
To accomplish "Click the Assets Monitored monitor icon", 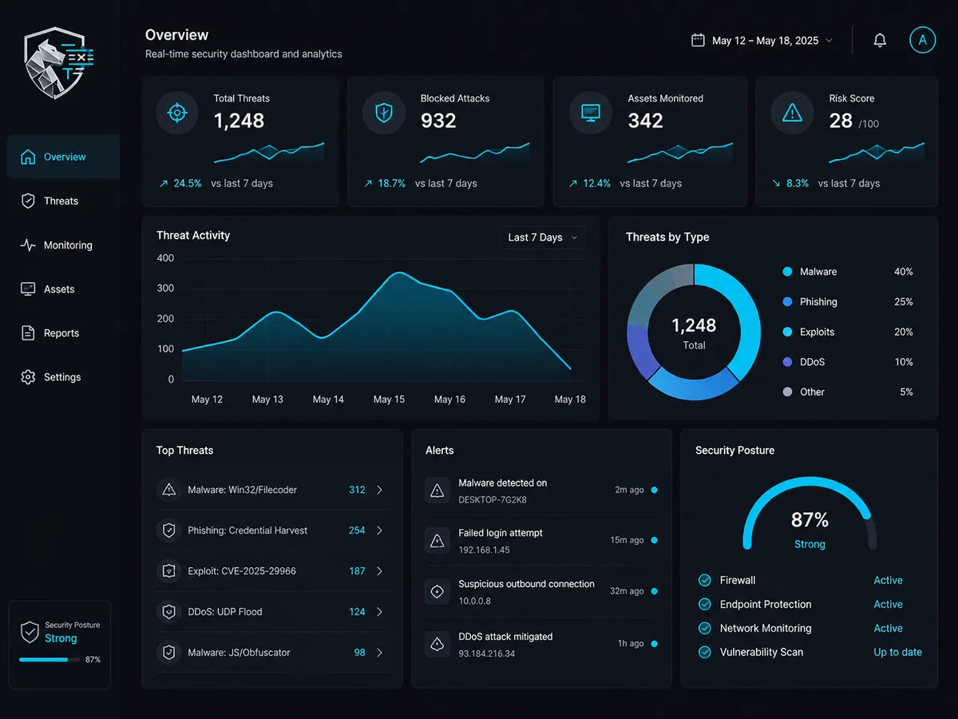I will click(591, 113).
